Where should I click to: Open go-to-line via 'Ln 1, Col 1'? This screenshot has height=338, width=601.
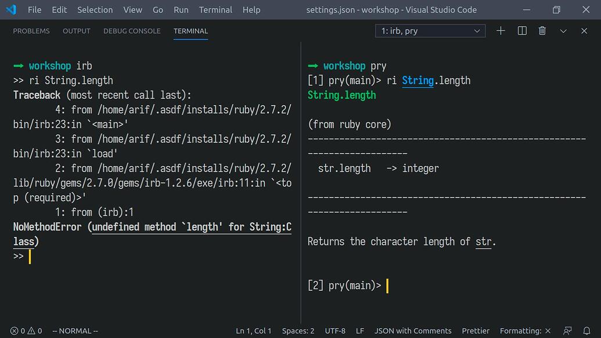(x=254, y=330)
